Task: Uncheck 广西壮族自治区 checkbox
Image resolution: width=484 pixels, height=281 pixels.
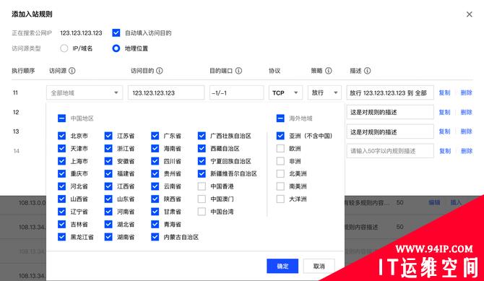Action: coord(202,136)
